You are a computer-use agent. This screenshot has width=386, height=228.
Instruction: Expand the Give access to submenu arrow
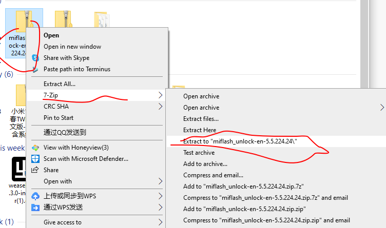(x=161, y=222)
